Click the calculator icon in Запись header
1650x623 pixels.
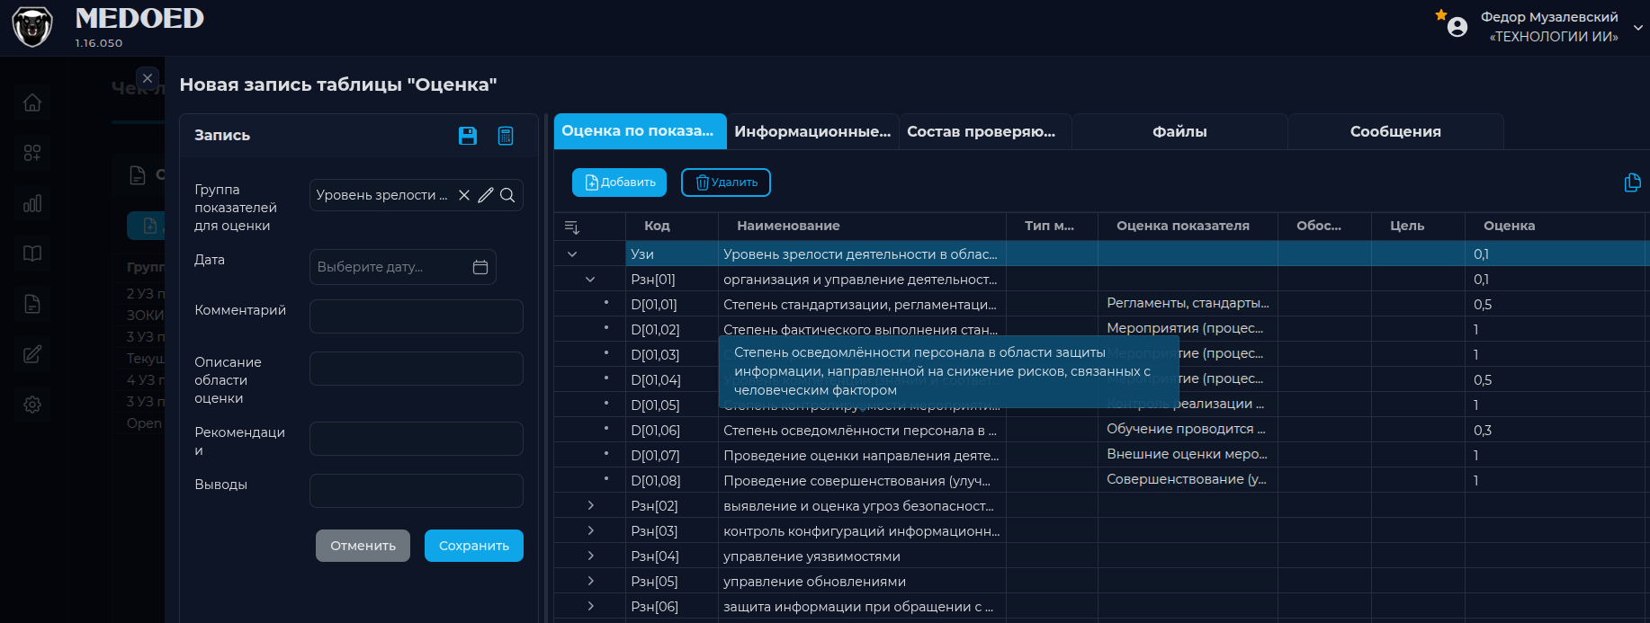pos(506,136)
